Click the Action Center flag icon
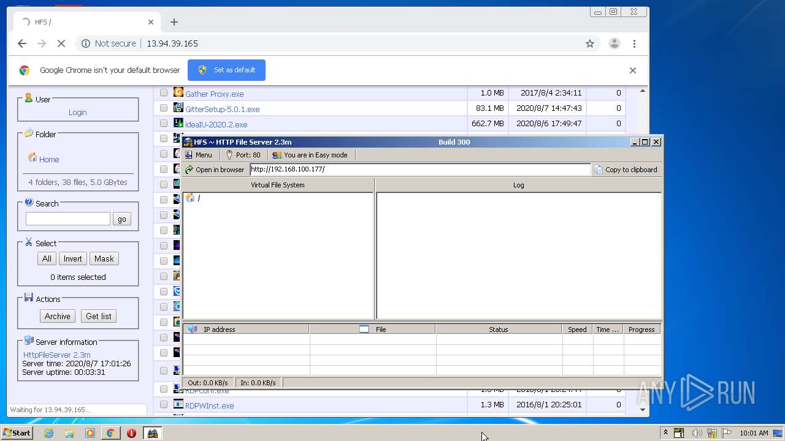Image resolution: width=785 pixels, height=441 pixels. [727, 433]
